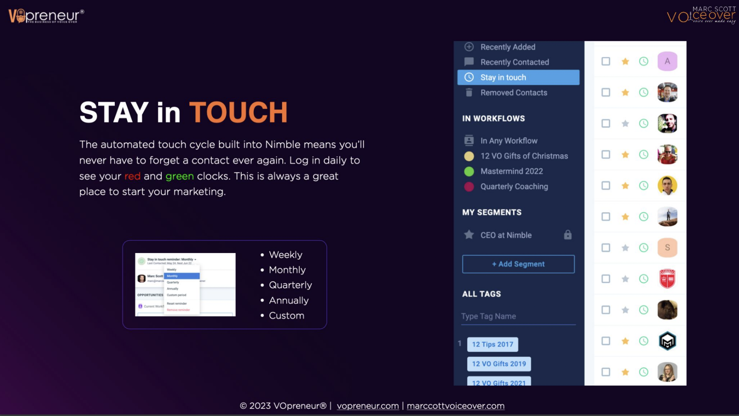Choose Quarterly in the reminder dropdown list

pyautogui.click(x=173, y=282)
